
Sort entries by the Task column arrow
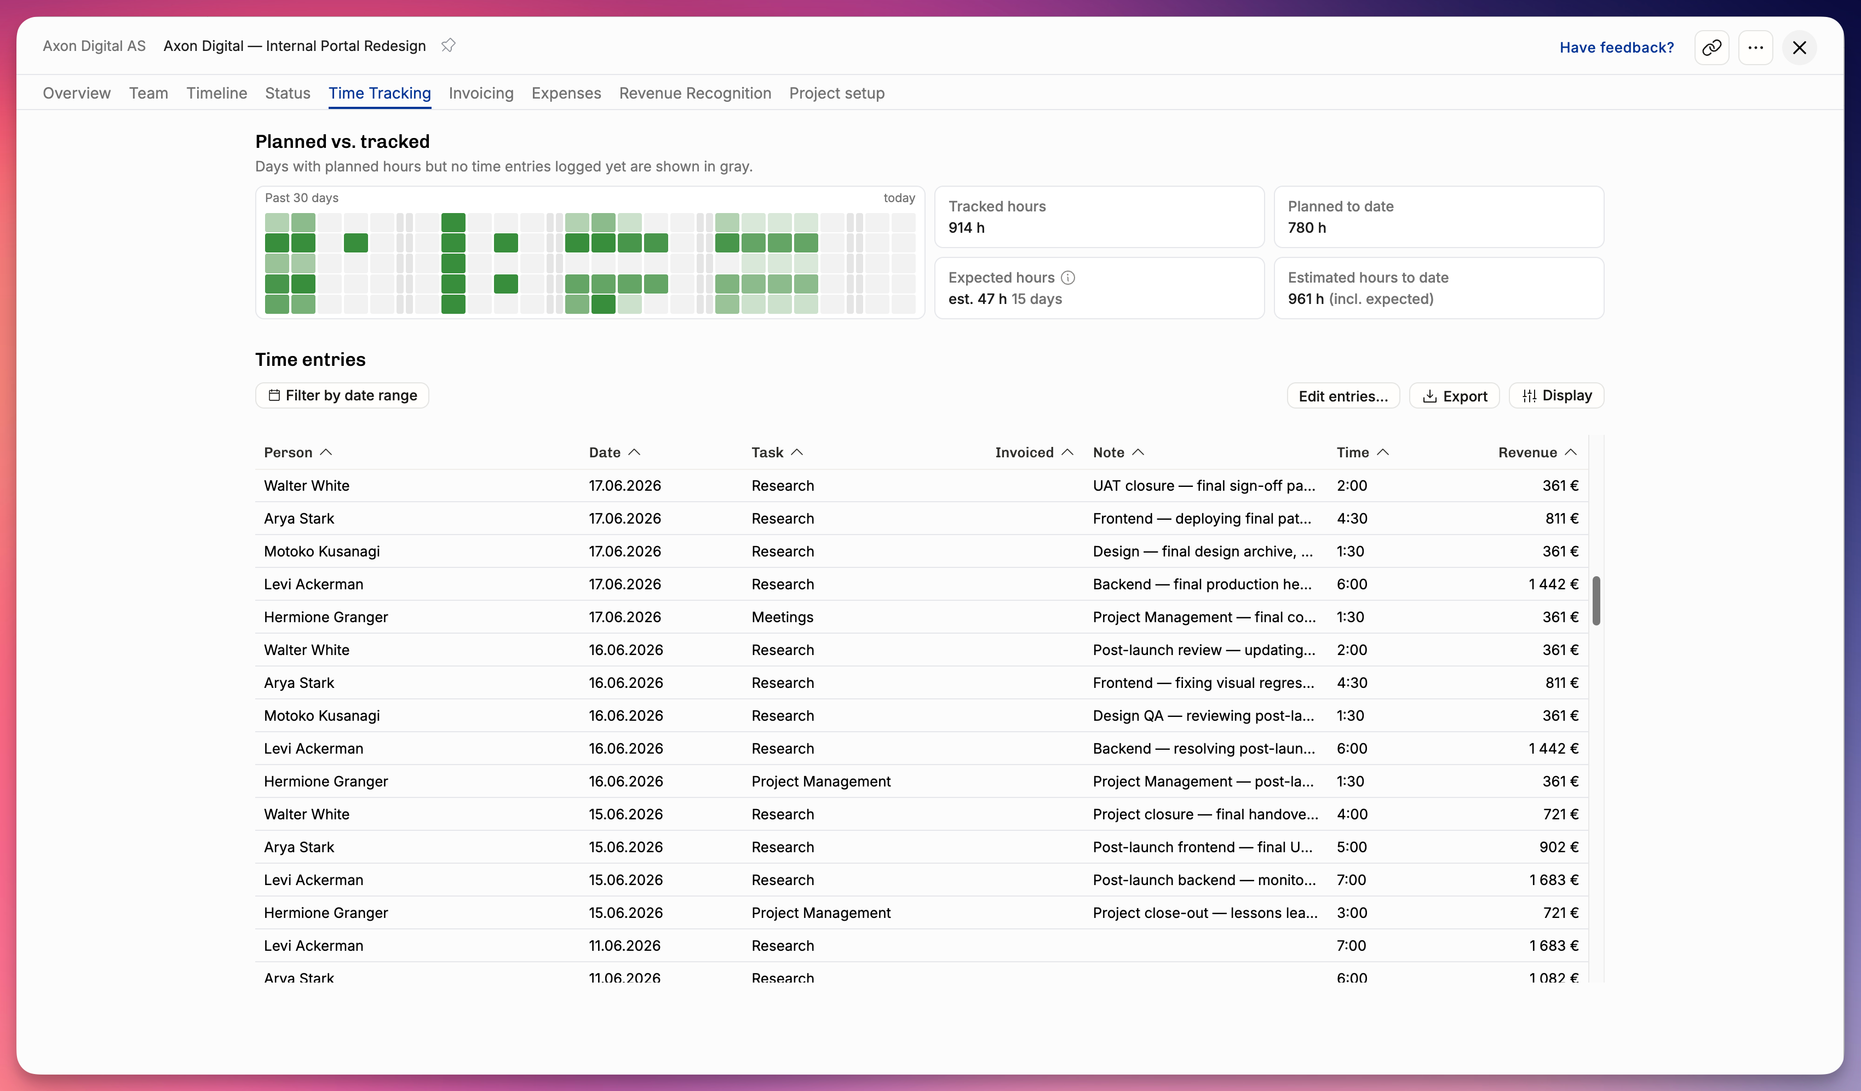pos(797,452)
